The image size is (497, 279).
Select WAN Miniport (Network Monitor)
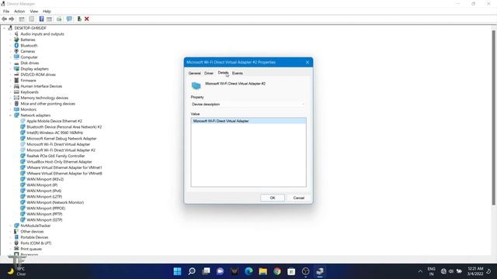click(x=55, y=202)
